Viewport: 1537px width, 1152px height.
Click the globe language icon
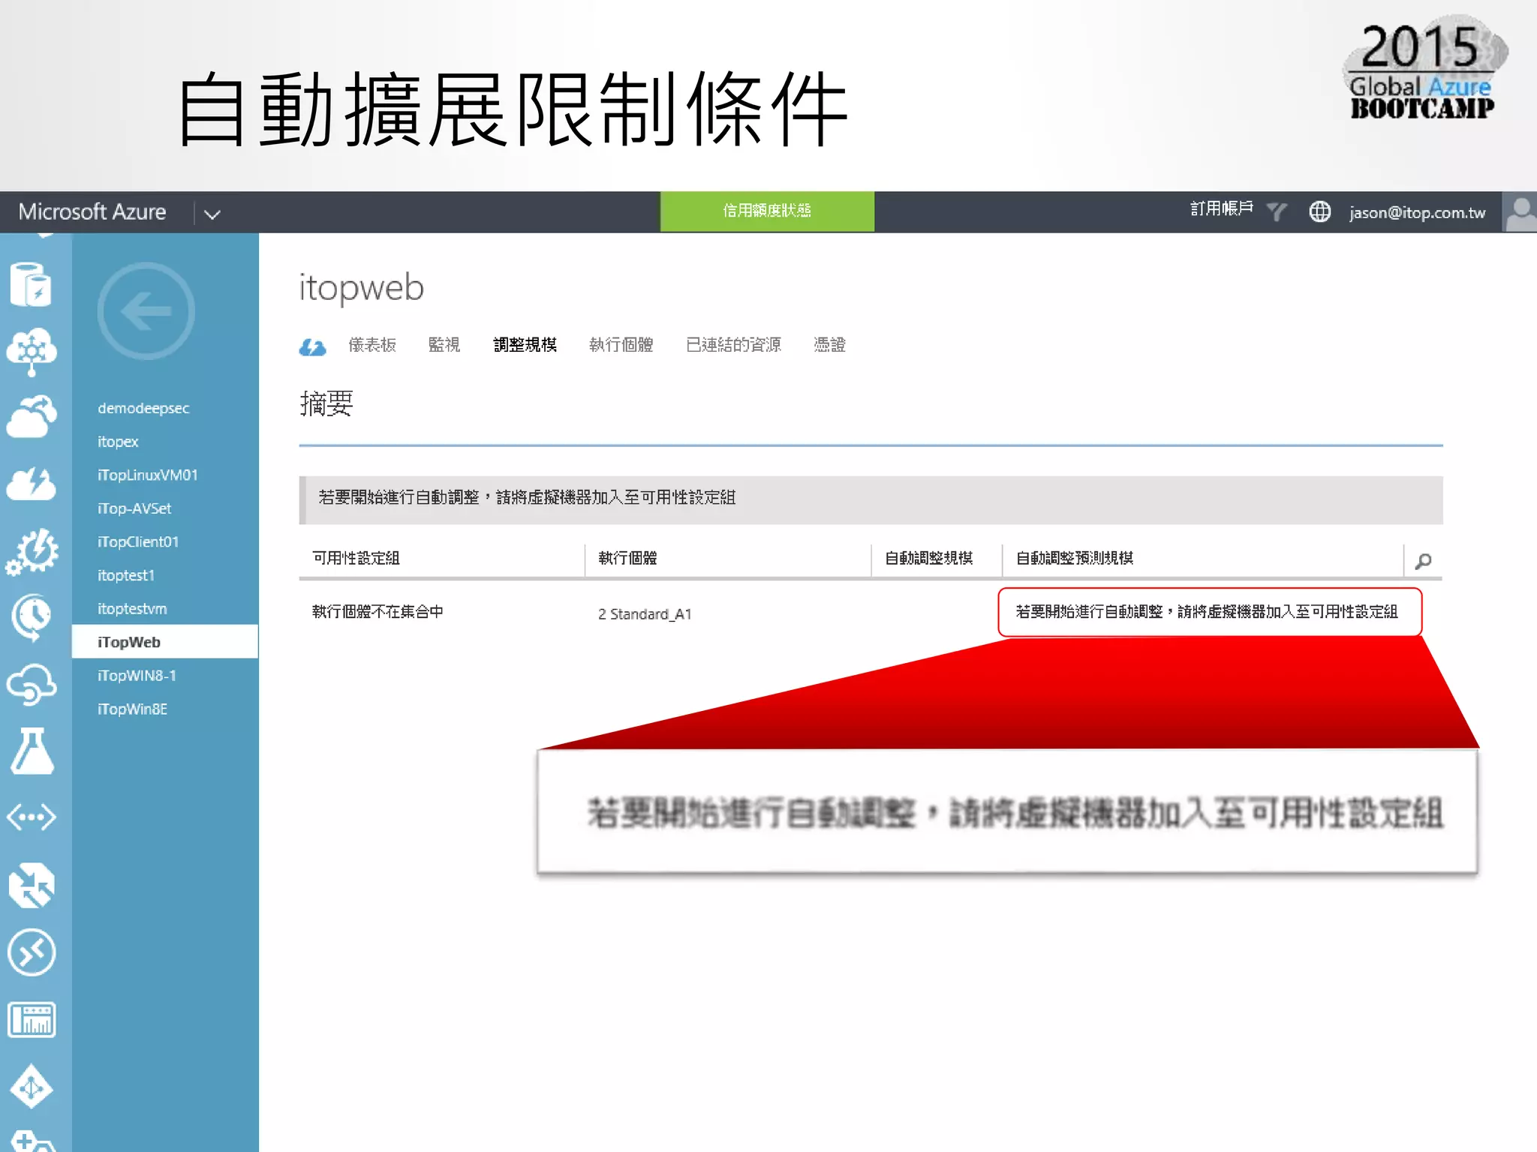pyautogui.click(x=1319, y=212)
